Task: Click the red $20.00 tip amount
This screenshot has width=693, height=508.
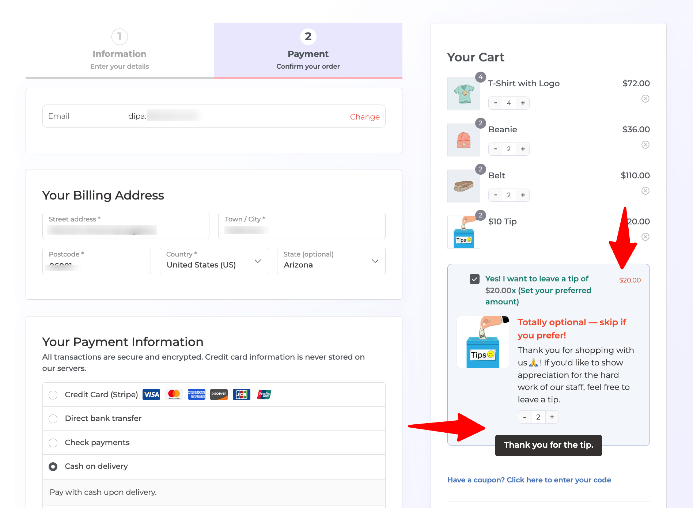Action: pos(630,280)
